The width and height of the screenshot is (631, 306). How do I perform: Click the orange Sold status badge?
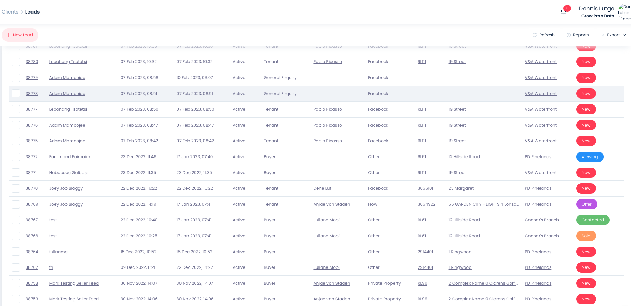[x=586, y=236]
